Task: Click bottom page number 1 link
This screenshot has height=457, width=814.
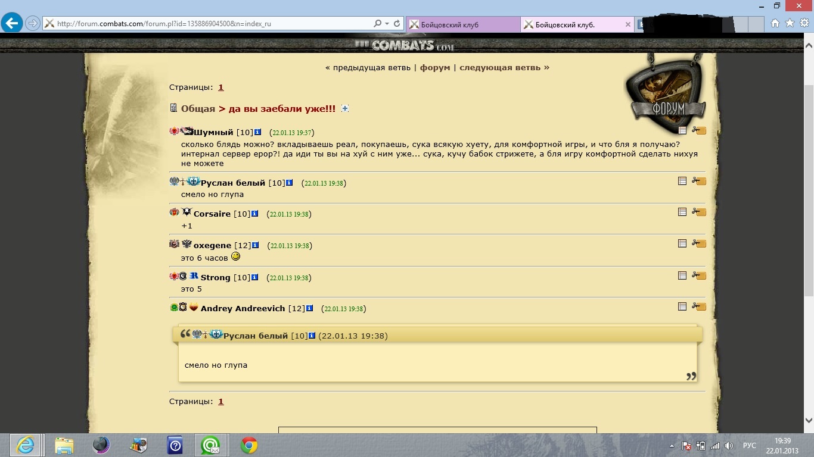Action: tap(221, 401)
